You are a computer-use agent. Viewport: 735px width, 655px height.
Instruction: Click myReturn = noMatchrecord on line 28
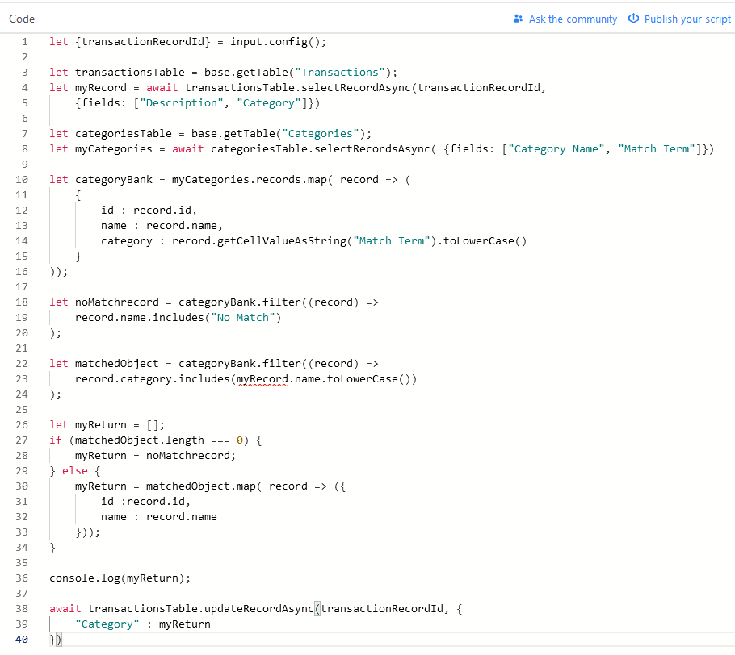(155, 456)
